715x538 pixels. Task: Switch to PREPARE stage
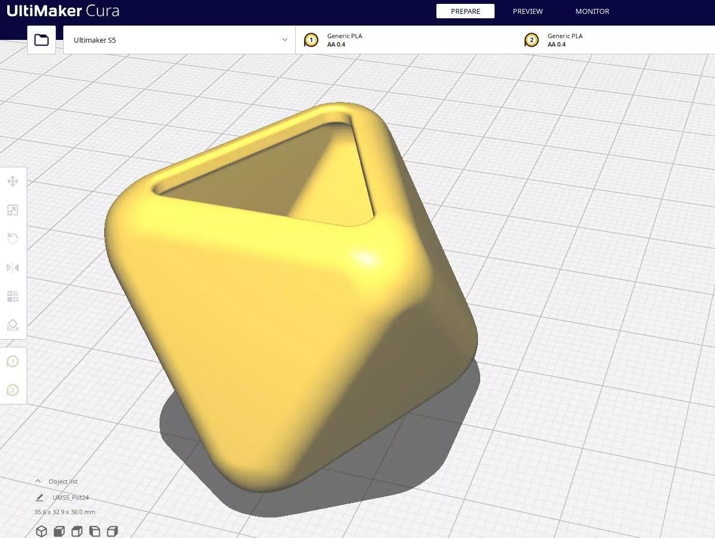(465, 11)
